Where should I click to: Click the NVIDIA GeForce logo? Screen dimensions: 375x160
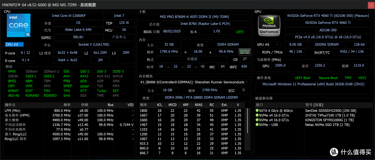pyautogui.click(x=269, y=26)
